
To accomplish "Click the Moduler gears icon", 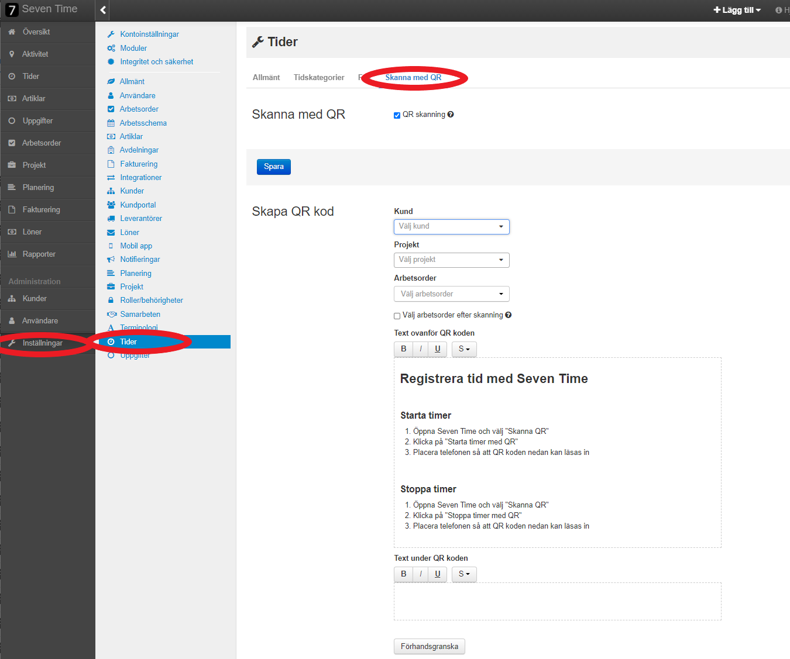I will click(x=111, y=49).
